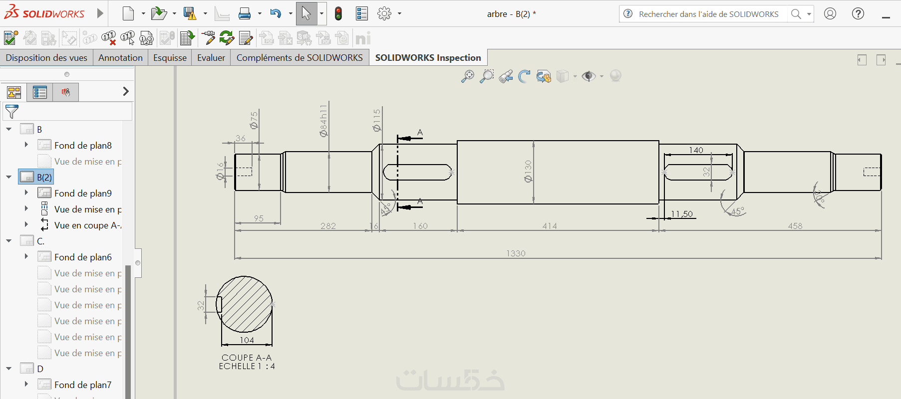Toggle the Hide/Show Items eye icon

pos(589,76)
